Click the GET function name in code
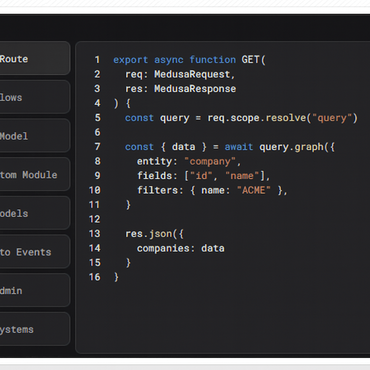The height and width of the screenshot is (370, 370). 250,60
